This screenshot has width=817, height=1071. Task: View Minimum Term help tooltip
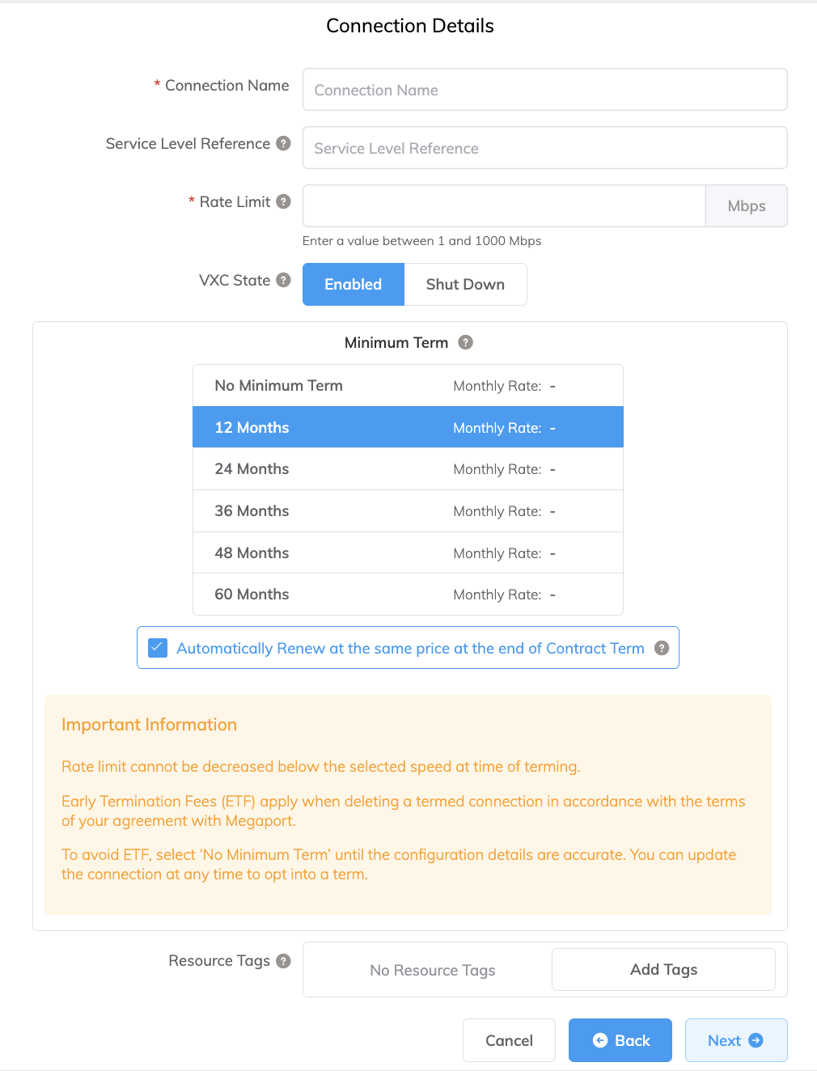click(466, 342)
